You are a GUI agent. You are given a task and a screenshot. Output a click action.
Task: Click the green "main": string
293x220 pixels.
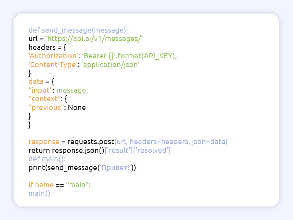pos(78,185)
